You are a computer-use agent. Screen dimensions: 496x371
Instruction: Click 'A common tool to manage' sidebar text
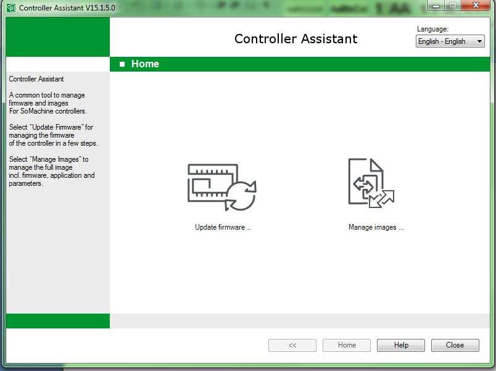click(47, 95)
